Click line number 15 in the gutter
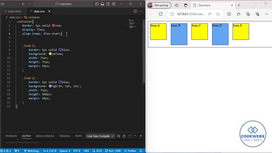 (8, 78)
